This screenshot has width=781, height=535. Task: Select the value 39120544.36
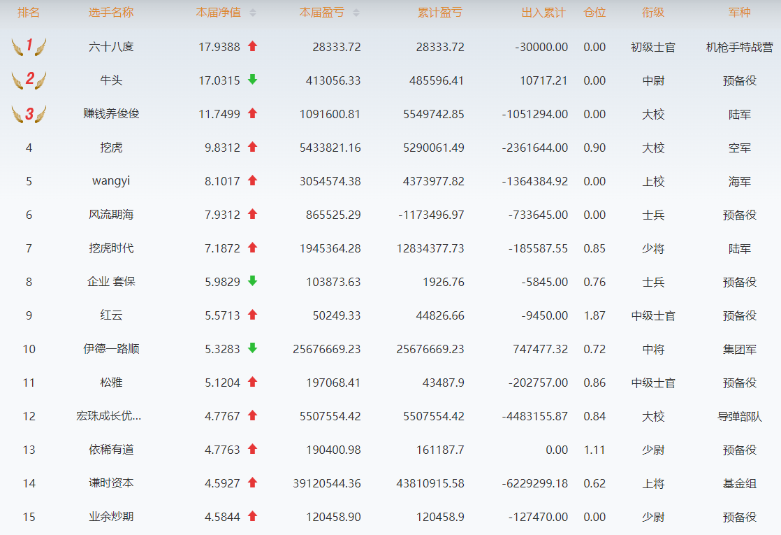click(327, 483)
